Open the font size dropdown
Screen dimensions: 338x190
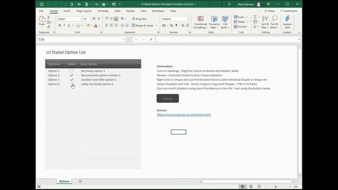pyautogui.click(x=90, y=19)
